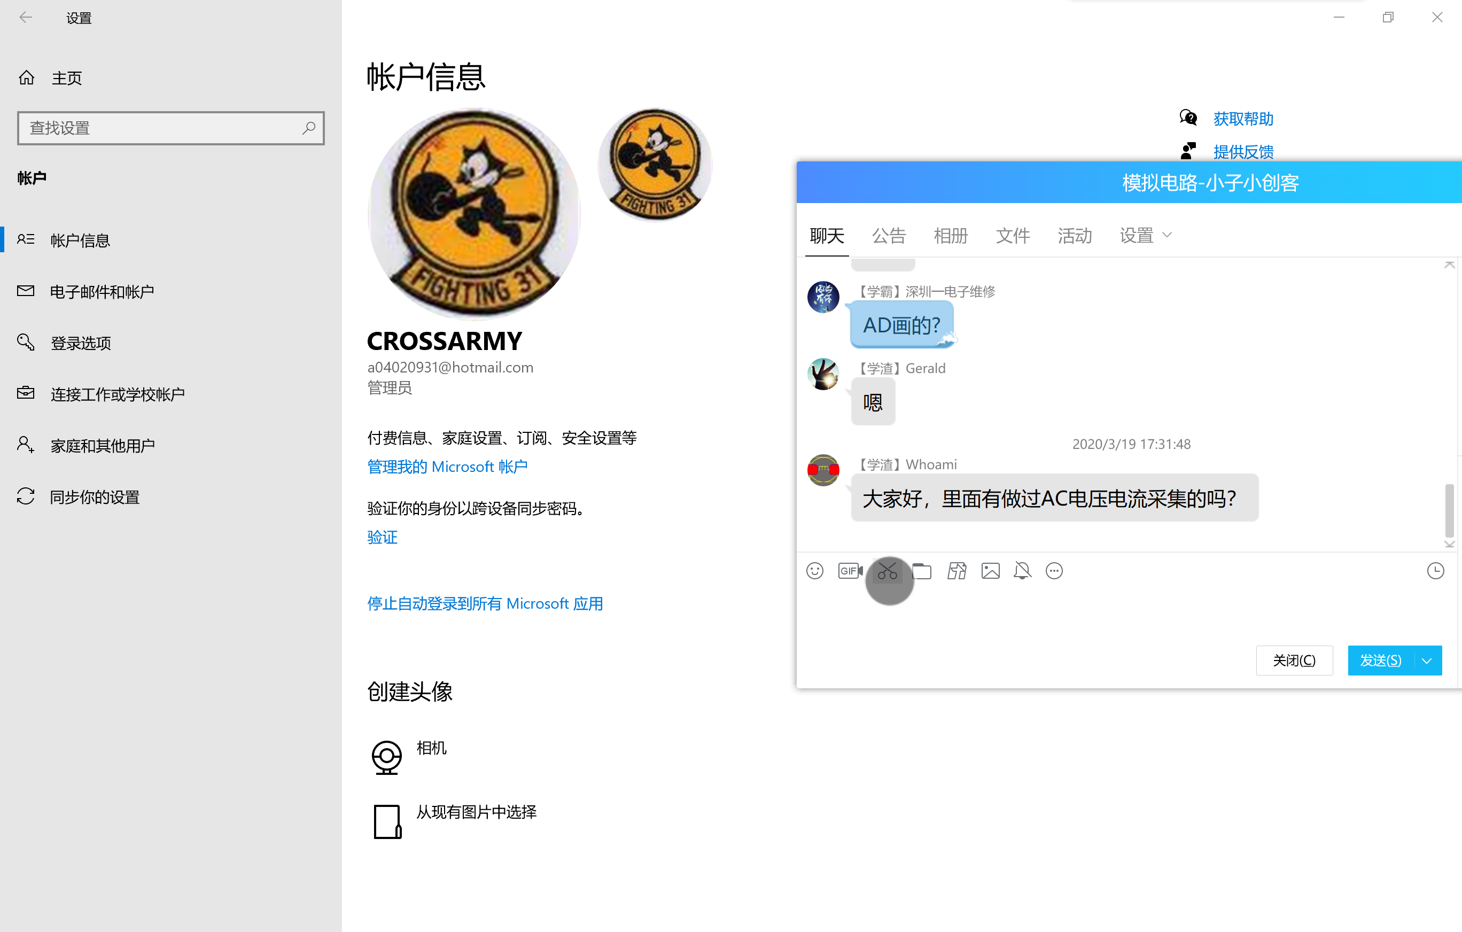Open chat history clock icon
The width and height of the screenshot is (1462, 932).
1435,571
